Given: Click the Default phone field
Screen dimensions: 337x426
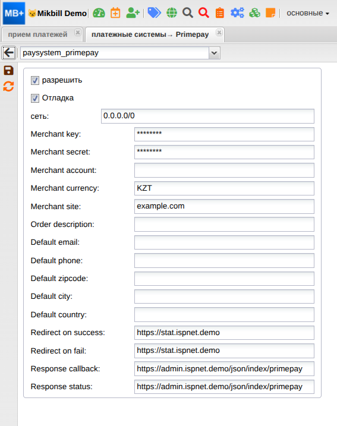Looking at the screenshot, I should pos(224,261).
